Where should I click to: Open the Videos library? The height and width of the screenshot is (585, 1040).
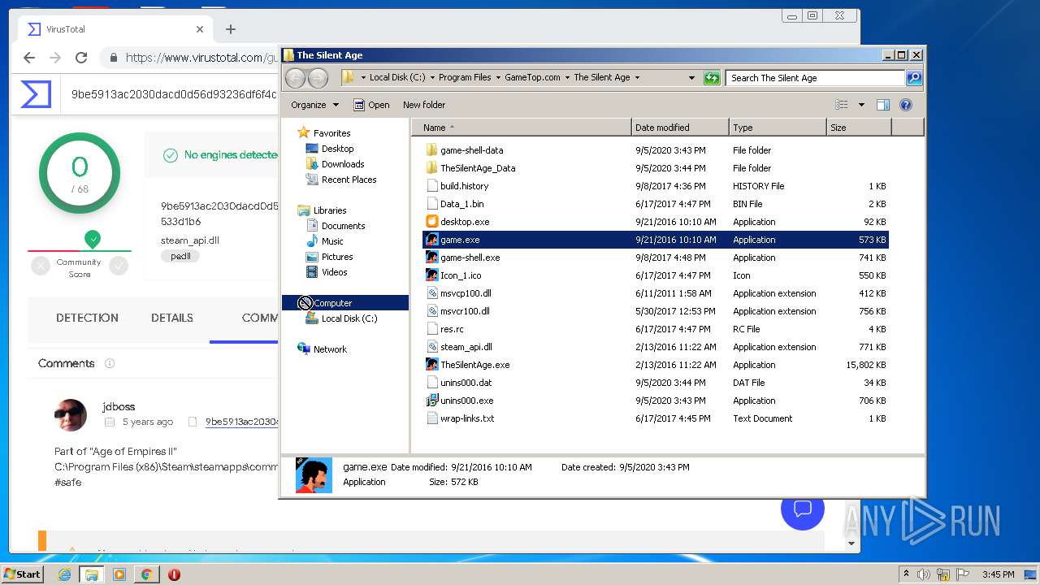coord(334,272)
